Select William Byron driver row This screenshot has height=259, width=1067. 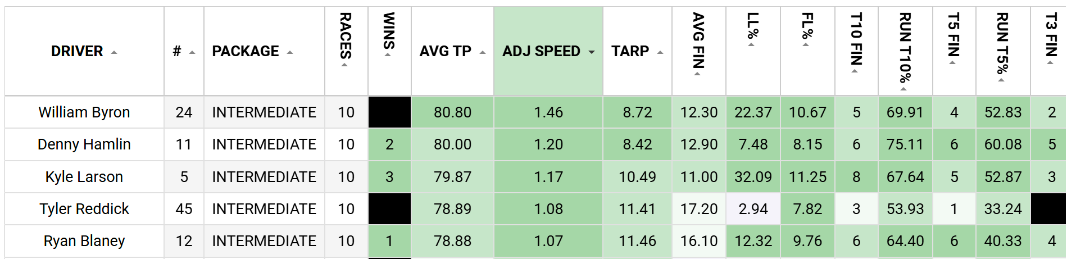point(535,112)
